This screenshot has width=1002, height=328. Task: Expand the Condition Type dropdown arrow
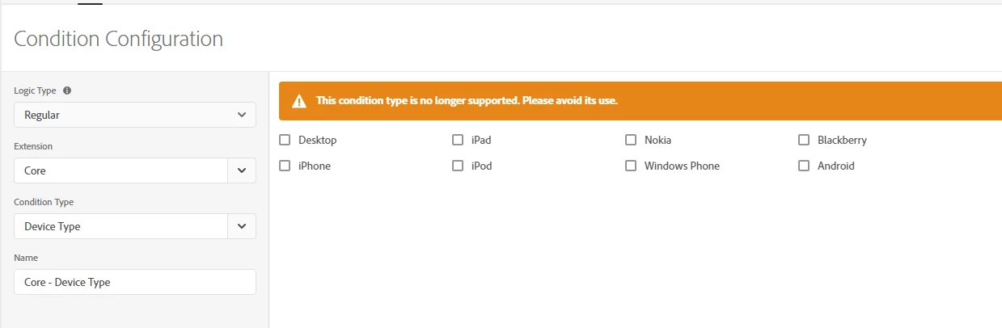242,226
